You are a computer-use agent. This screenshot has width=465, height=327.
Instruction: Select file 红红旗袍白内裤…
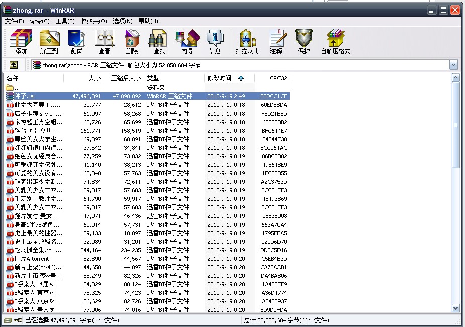(x=39, y=148)
